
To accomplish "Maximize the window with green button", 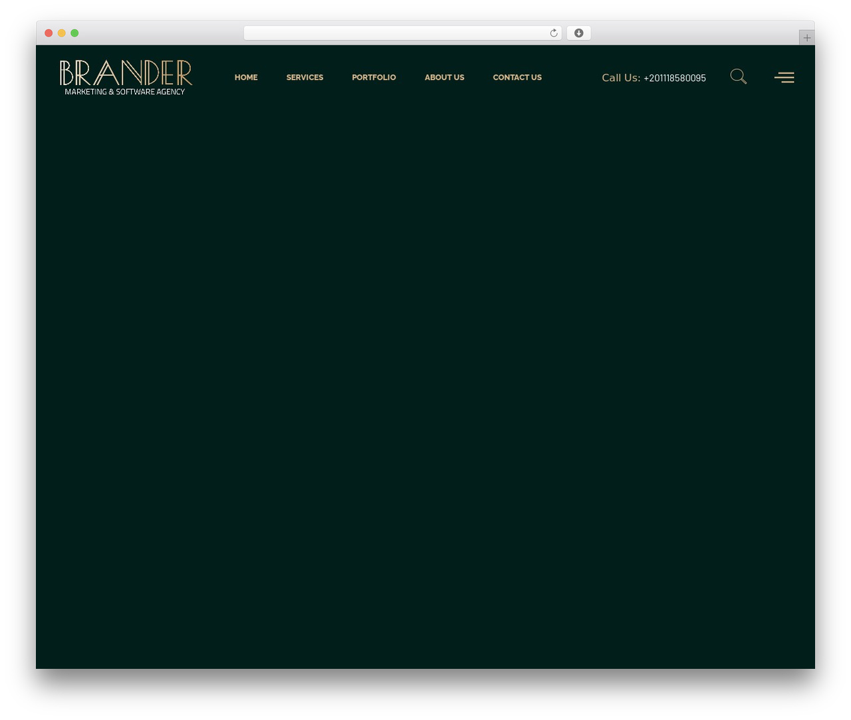I will (74, 33).
